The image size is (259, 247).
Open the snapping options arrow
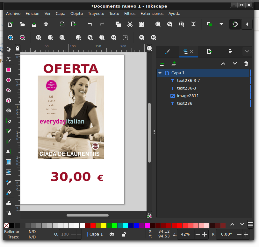coord(247,24)
